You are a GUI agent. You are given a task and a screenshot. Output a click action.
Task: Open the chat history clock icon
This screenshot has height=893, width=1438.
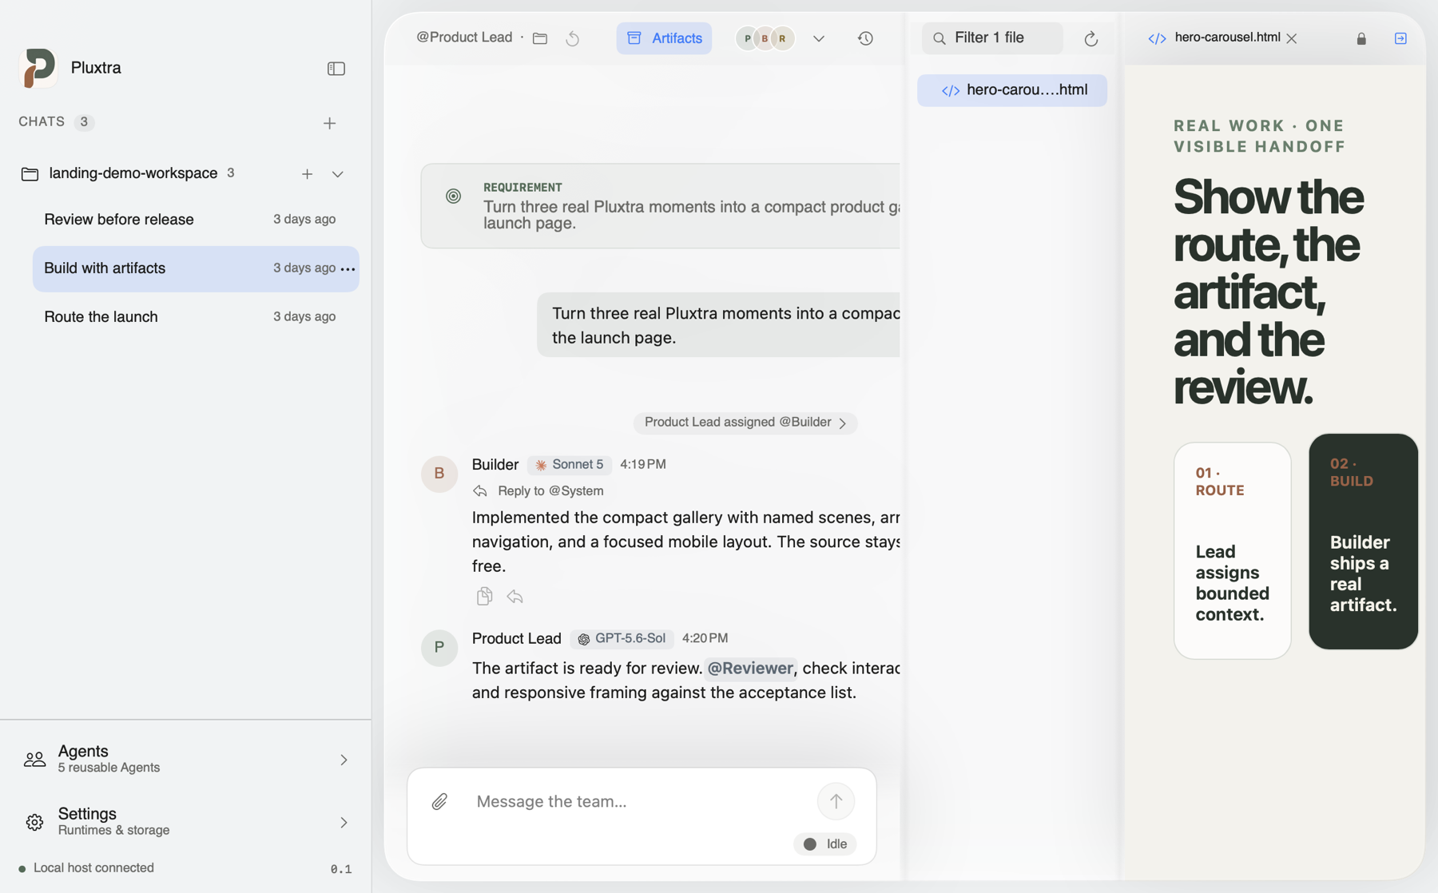(865, 38)
